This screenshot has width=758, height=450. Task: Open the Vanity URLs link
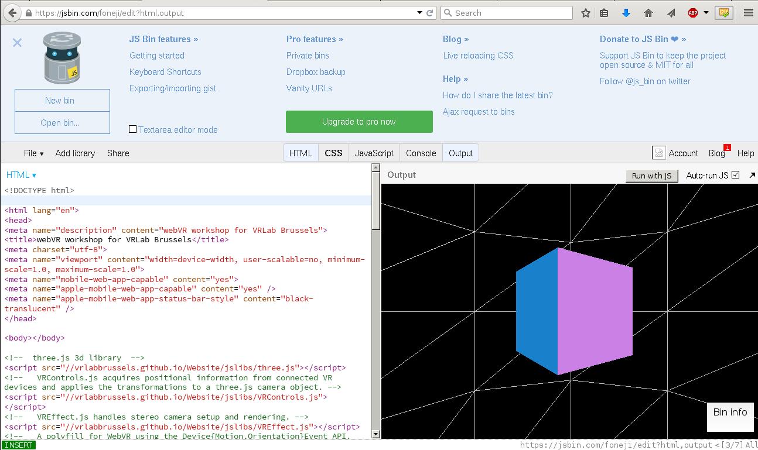point(309,88)
